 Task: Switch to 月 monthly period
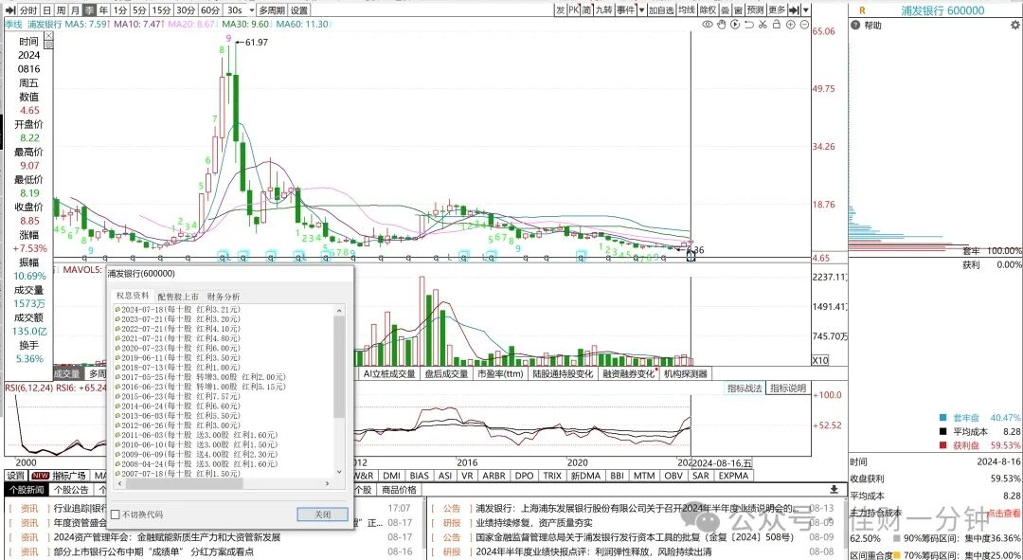(75, 10)
